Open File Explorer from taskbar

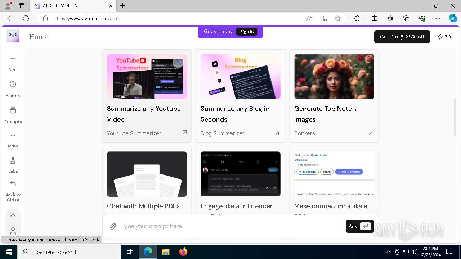coord(165,252)
